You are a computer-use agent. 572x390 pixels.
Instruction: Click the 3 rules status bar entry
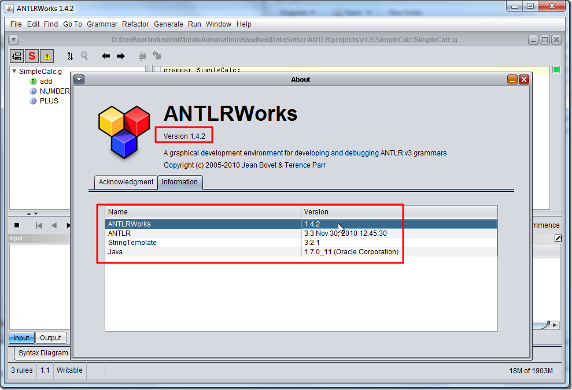pos(22,370)
